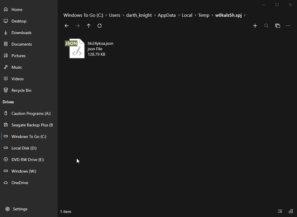Select Seagate Backup Plus drive

[x=29, y=125]
